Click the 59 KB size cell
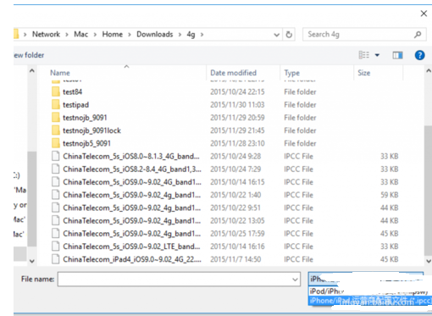The height and width of the screenshot is (316, 432). click(x=389, y=195)
